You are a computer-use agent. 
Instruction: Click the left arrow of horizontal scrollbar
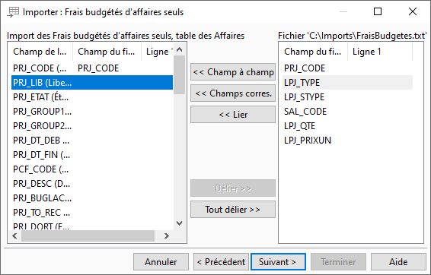pyautogui.click(x=14, y=235)
